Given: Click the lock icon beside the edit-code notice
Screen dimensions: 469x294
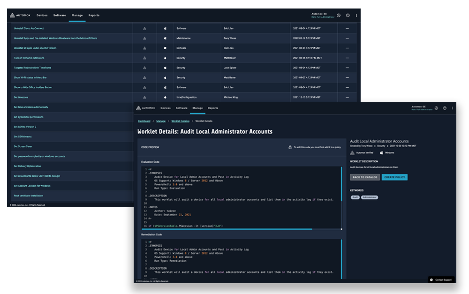Looking at the screenshot, I should 290,147.
